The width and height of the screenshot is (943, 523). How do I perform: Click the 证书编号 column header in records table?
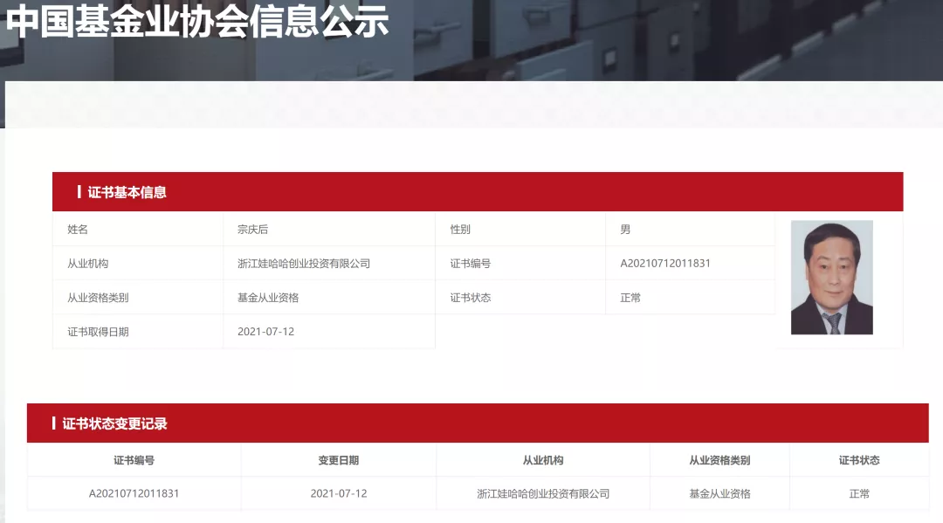coord(134,460)
